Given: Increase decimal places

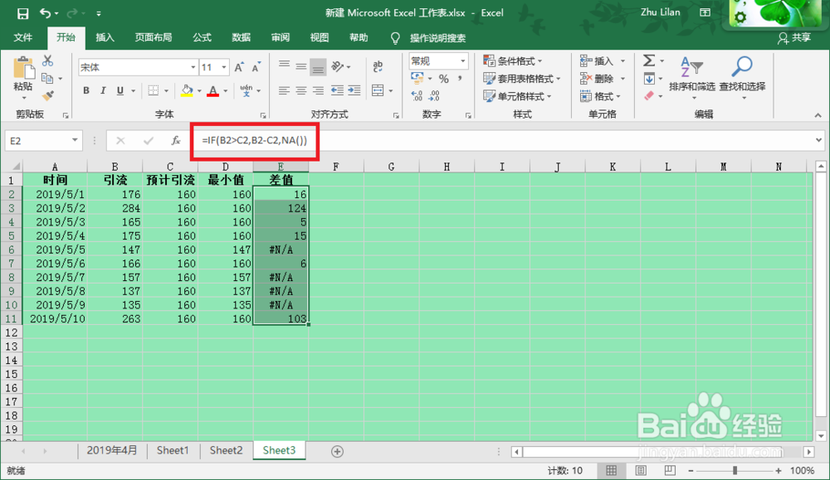Looking at the screenshot, I should click(417, 95).
